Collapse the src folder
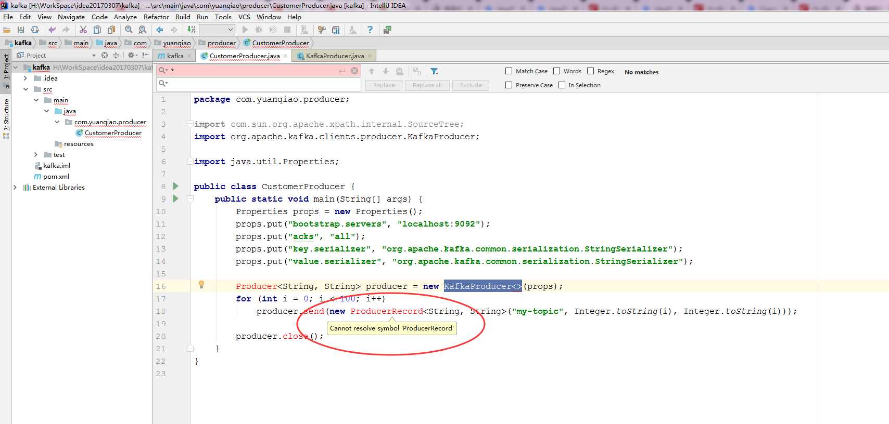 (x=26, y=89)
